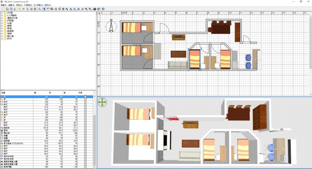The image size is (312, 169).
Task: Toggle visibility of the 電冰箱 row
Action: [85, 133]
